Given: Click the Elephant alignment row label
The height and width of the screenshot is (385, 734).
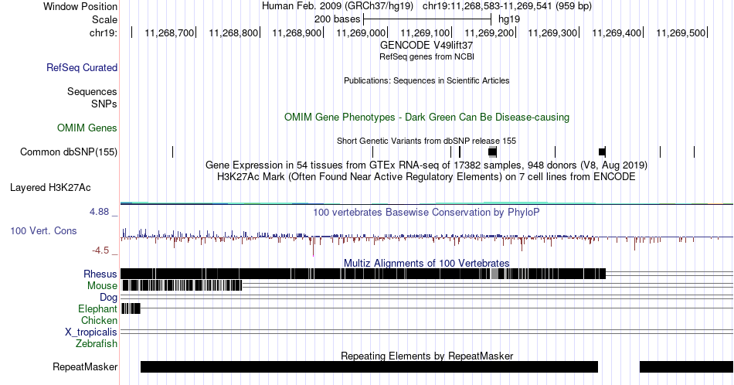Looking at the screenshot, I should coord(97,308).
